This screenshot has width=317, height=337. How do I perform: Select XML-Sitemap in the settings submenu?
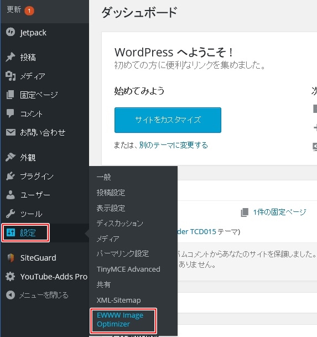tap(118, 300)
